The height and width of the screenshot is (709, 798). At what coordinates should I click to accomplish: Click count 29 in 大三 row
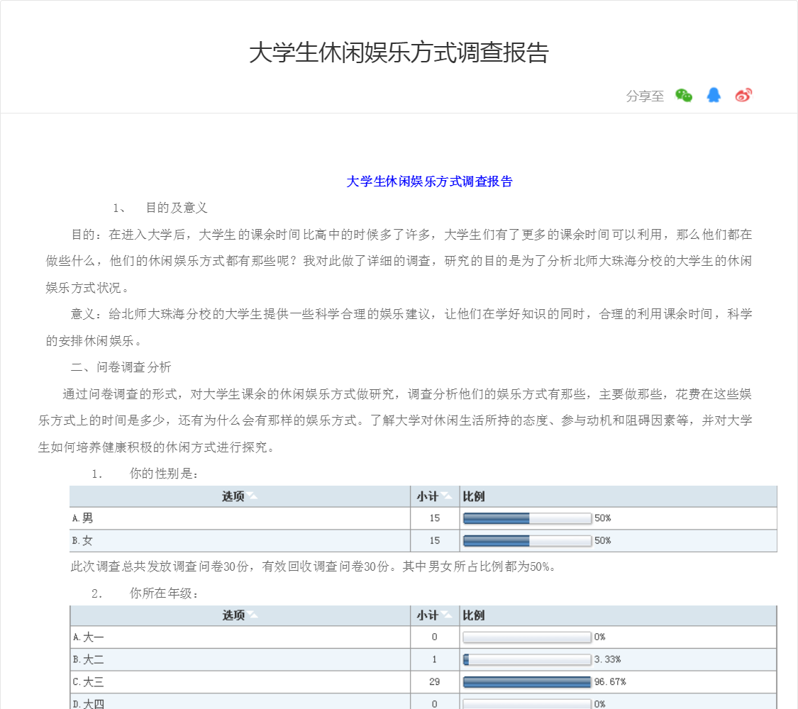tap(434, 682)
